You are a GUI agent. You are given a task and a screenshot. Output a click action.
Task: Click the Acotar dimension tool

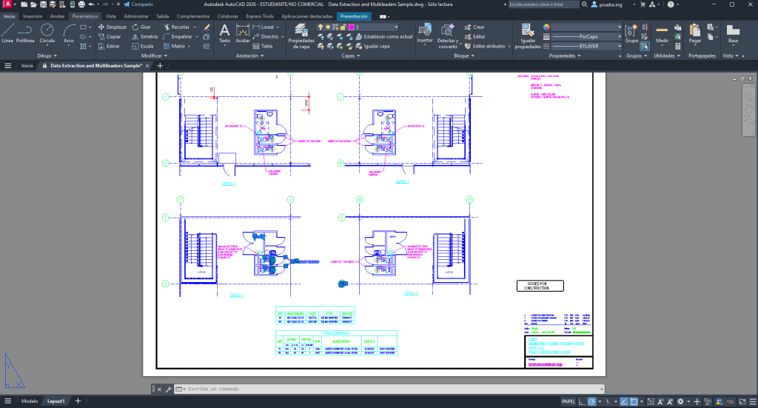pyautogui.click(x=243, y=33)
